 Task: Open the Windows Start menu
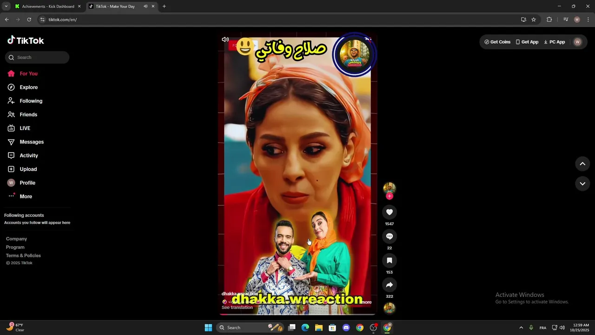tap(208, 328)
